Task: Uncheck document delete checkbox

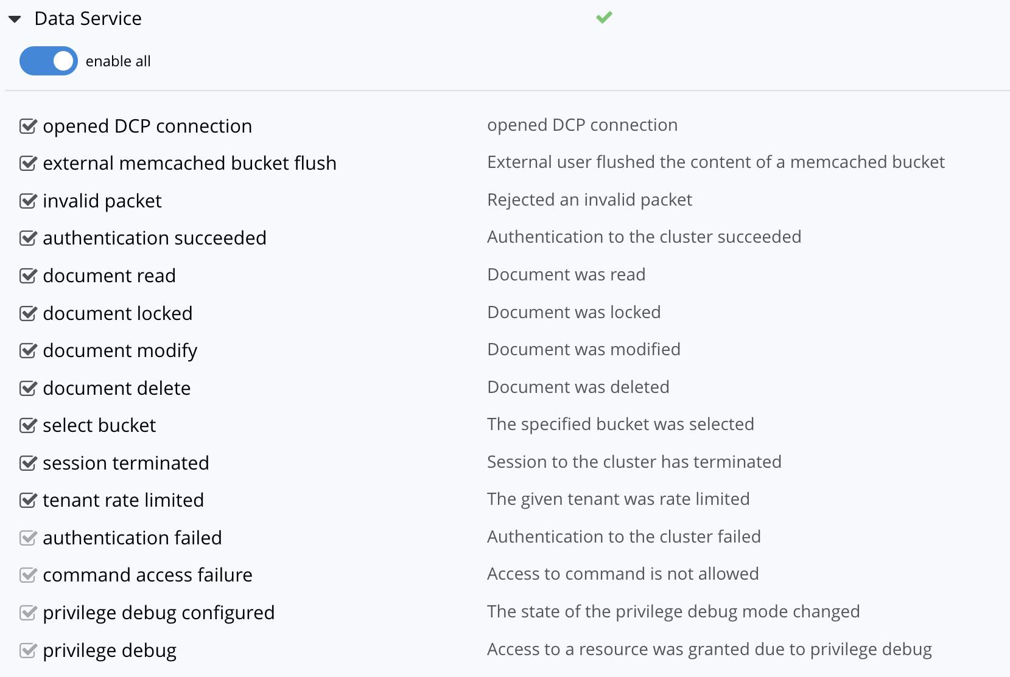Action: 28,388
